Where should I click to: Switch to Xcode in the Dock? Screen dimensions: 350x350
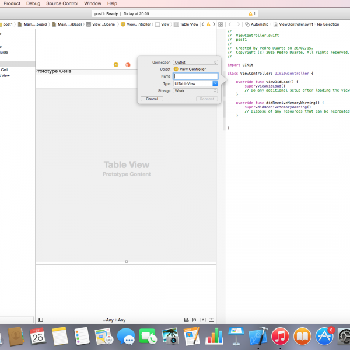[258, 336]
